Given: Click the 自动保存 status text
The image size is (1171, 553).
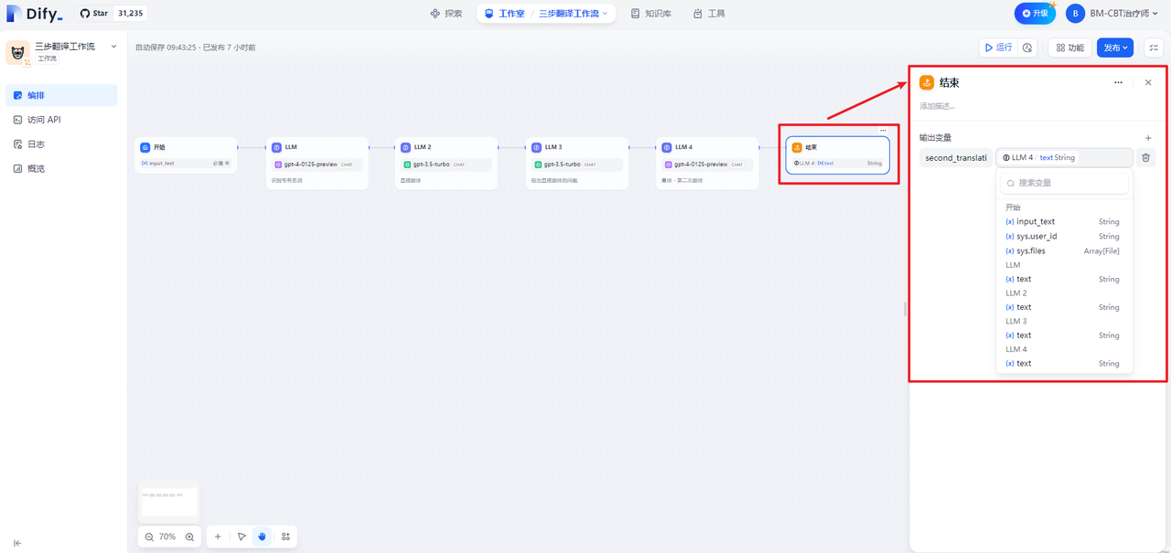Looking at the screenshot, I should (196, 48).
